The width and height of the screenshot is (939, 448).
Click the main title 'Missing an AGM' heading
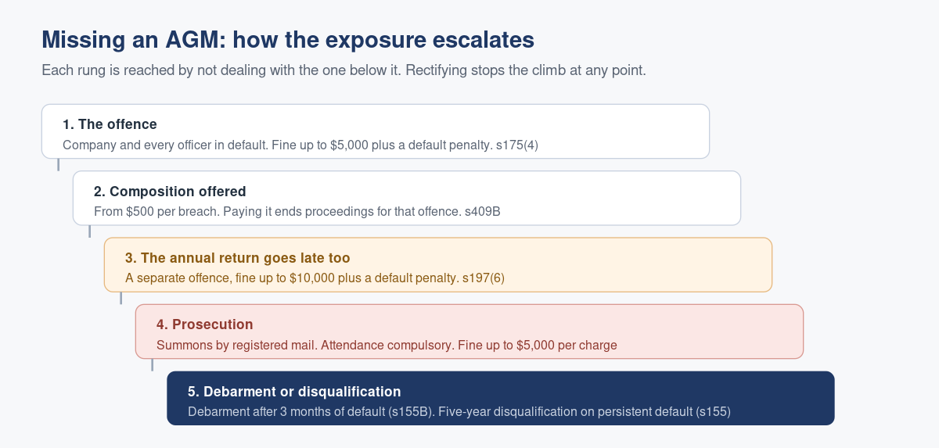(288, 39)
